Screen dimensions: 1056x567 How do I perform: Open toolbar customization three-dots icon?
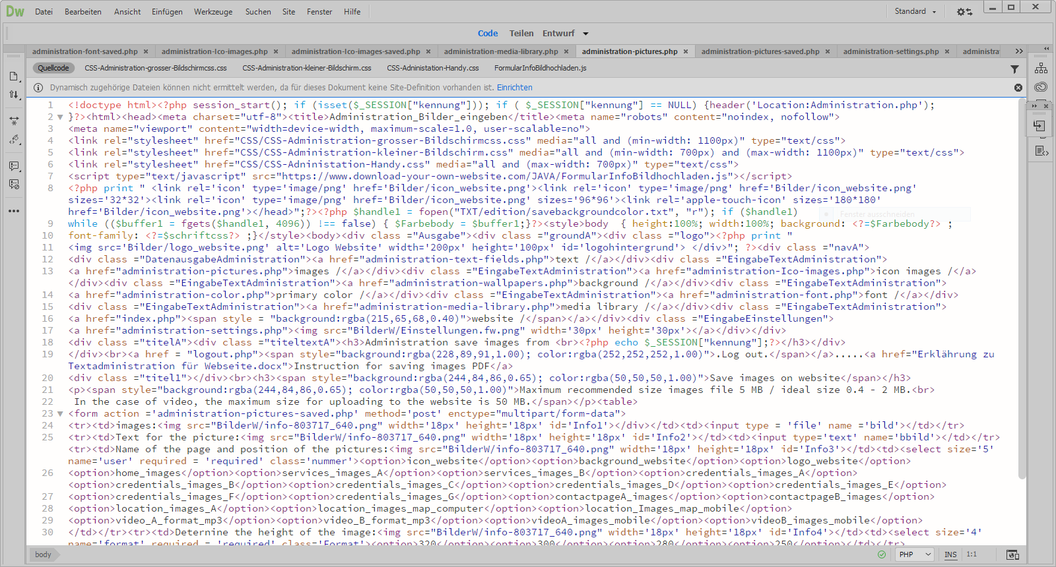click(x=14, y=211)
